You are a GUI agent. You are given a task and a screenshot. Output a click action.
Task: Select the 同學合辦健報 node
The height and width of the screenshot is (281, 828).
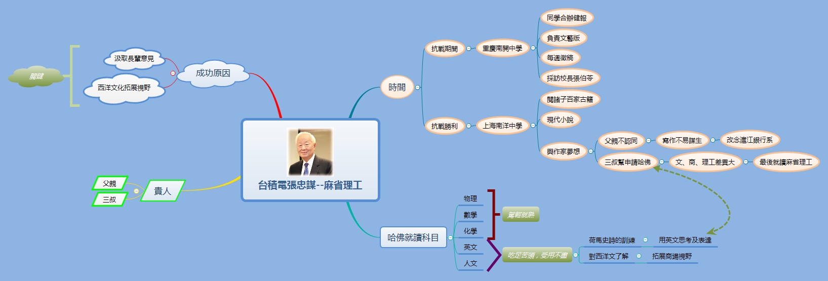[x=567, y=18]
